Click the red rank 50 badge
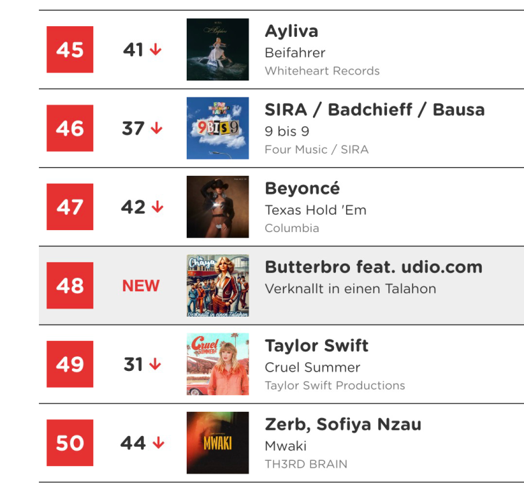 point(70,443)
